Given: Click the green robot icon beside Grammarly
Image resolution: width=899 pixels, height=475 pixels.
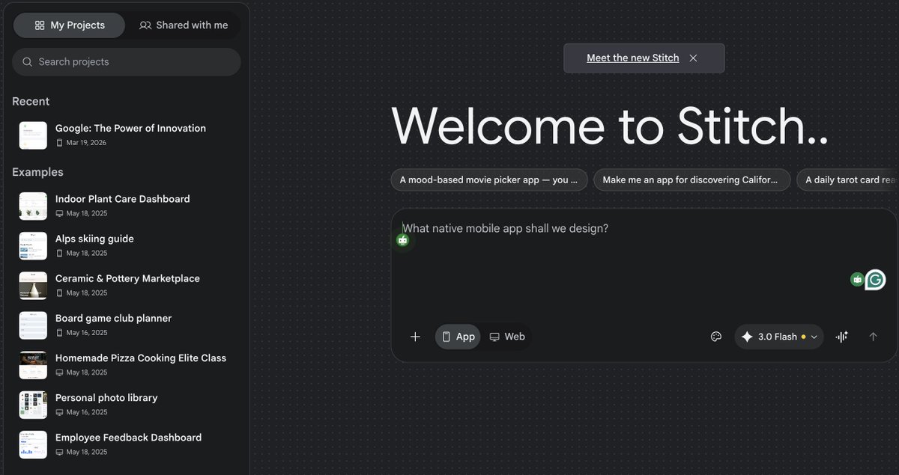Looking at the screenshot, I should [x=857, y=279].
